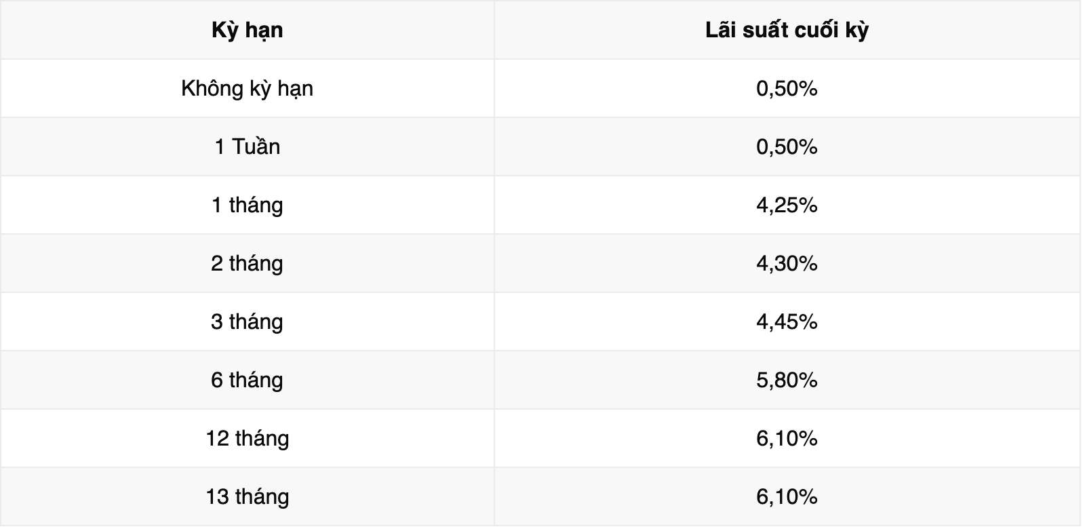1085x529 pixels.
Task: Click the column divider in the 3 tháng row
Action: (494, 322)
